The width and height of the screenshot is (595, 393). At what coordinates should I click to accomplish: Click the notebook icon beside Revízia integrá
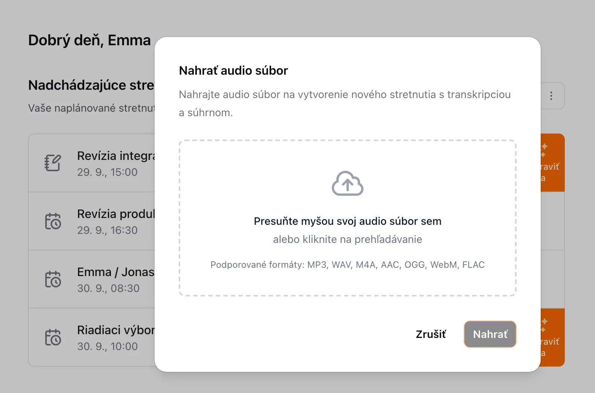(53, 163)
